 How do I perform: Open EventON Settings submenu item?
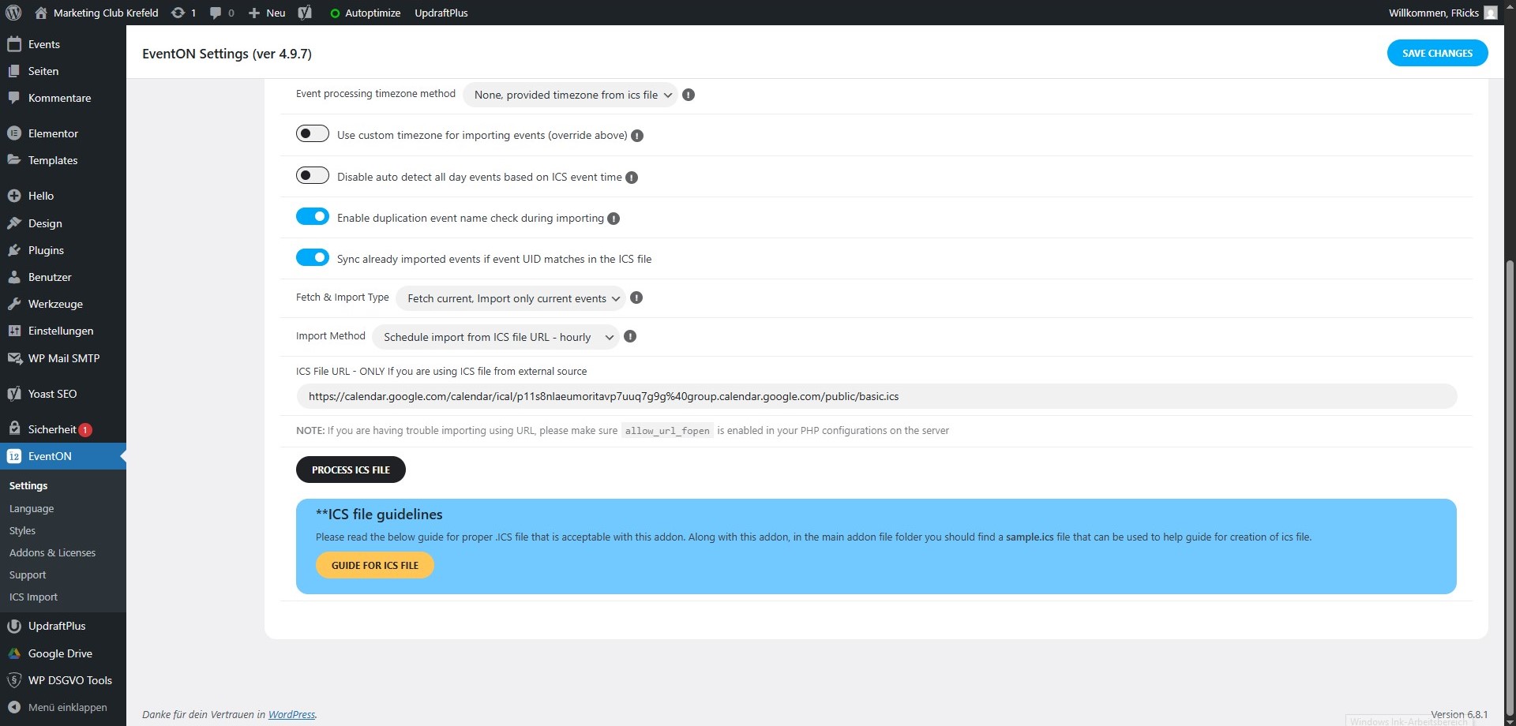tap(28, 486)
